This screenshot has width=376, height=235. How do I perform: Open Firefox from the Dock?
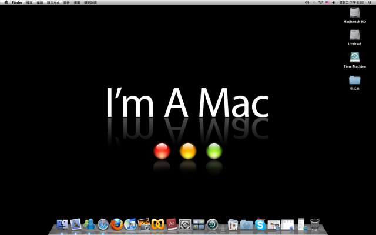coord(117,224)
